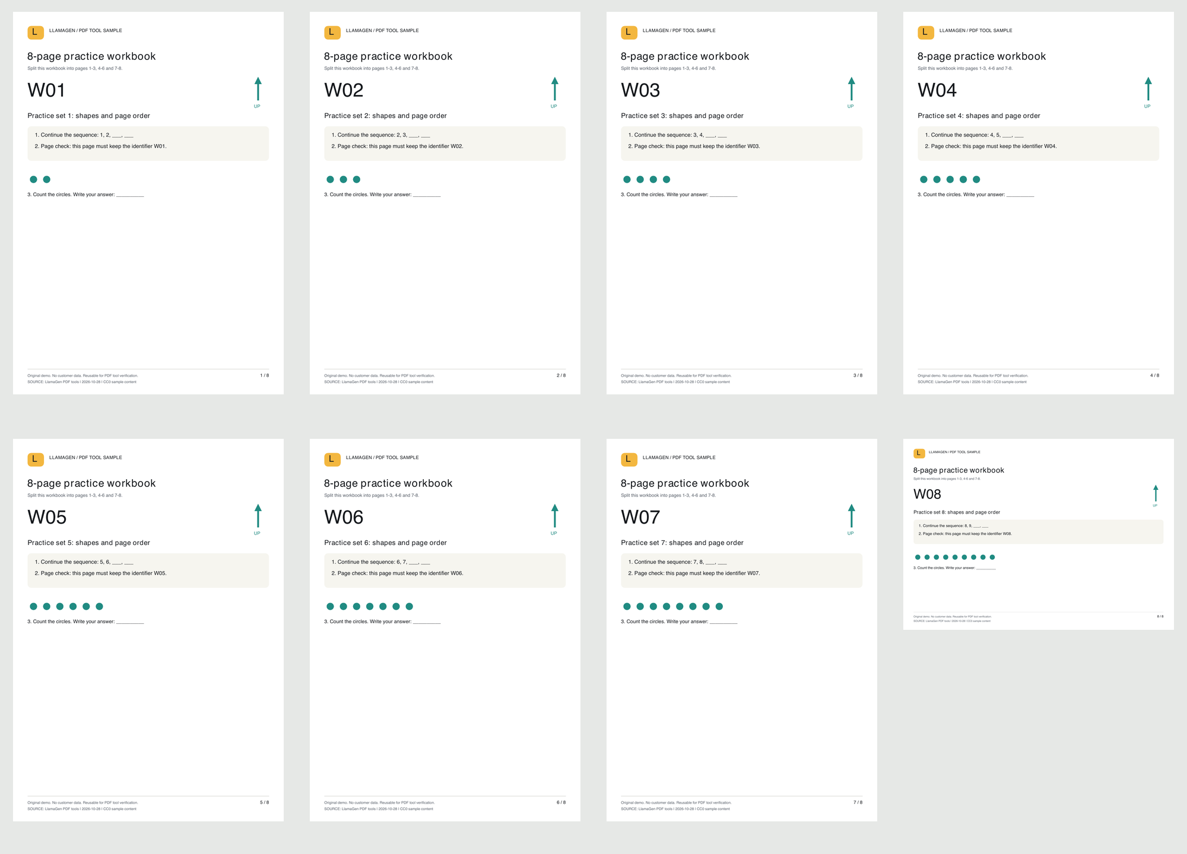
Task: Click 'Practice set 6: shapes and page order'
Action: tap(385, 543)
